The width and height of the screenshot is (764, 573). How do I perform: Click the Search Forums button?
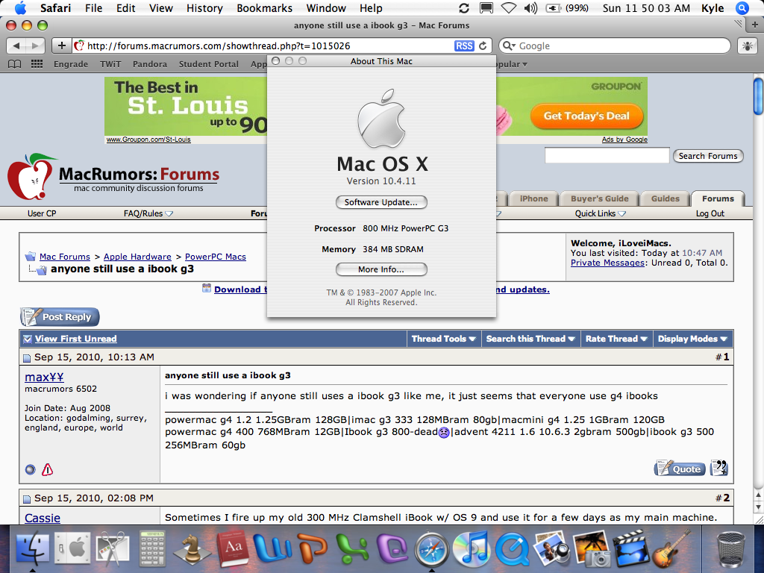click(x=708, y=156)
